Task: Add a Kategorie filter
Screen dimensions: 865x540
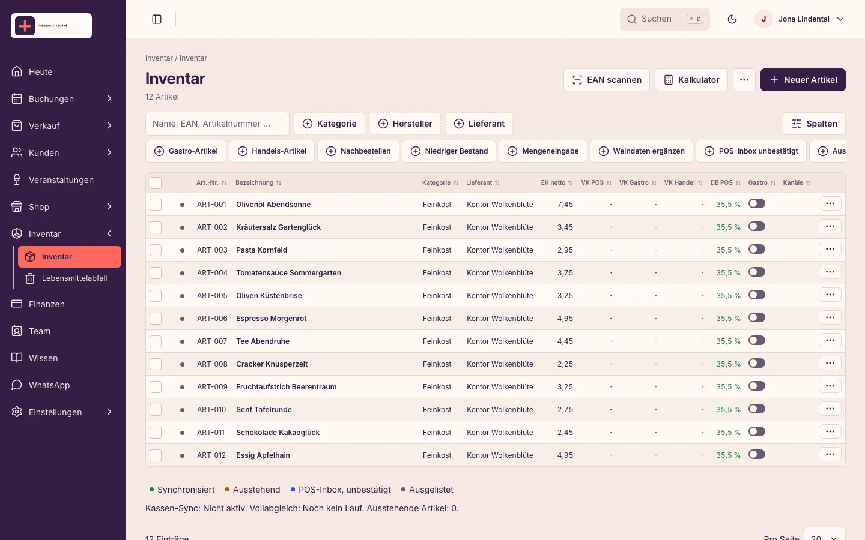Action: [x=330, y=124]
